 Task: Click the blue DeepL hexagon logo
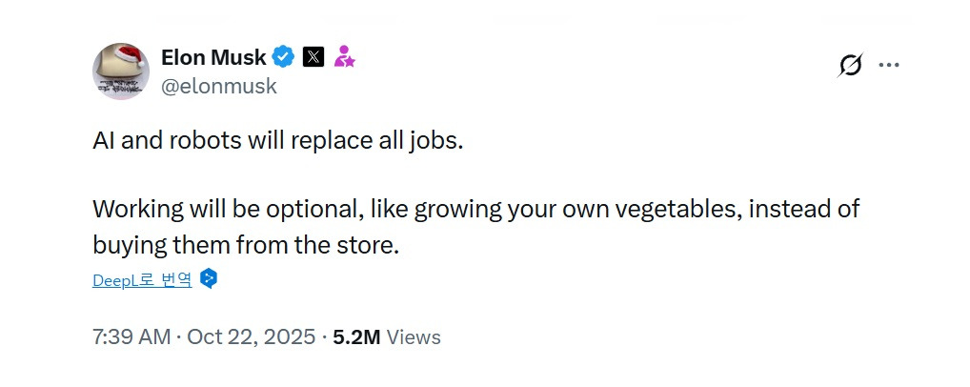click(209, 279)
